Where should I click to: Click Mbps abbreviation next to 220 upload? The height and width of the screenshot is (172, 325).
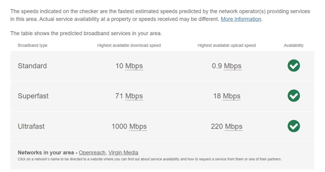click(234, 126)
